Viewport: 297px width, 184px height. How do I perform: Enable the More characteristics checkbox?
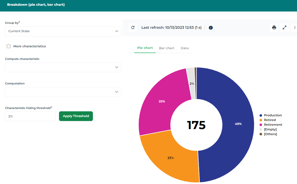(x=9, y=46)
